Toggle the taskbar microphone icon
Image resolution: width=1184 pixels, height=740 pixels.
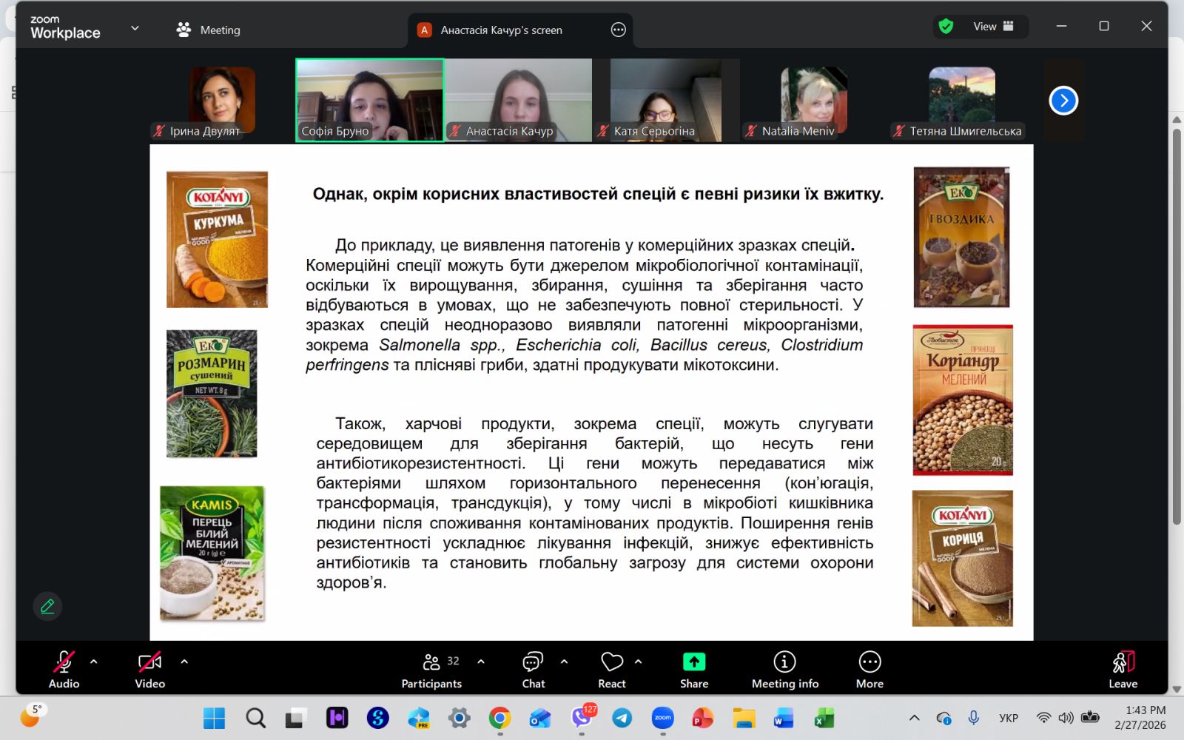coord(974,718)
